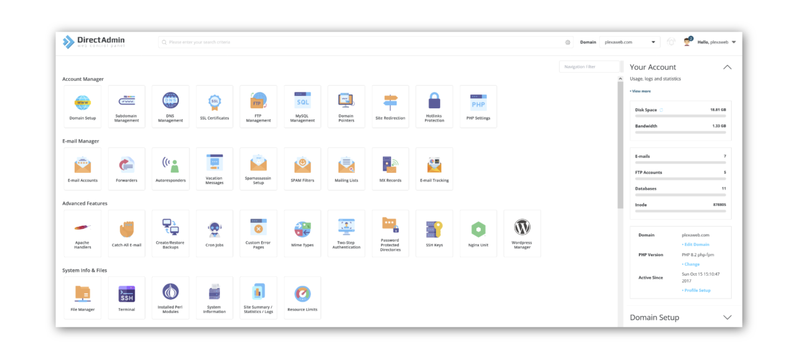This screenshot has height=359, width=798.
Task: Open FTP Management
Action: point(258,106)
